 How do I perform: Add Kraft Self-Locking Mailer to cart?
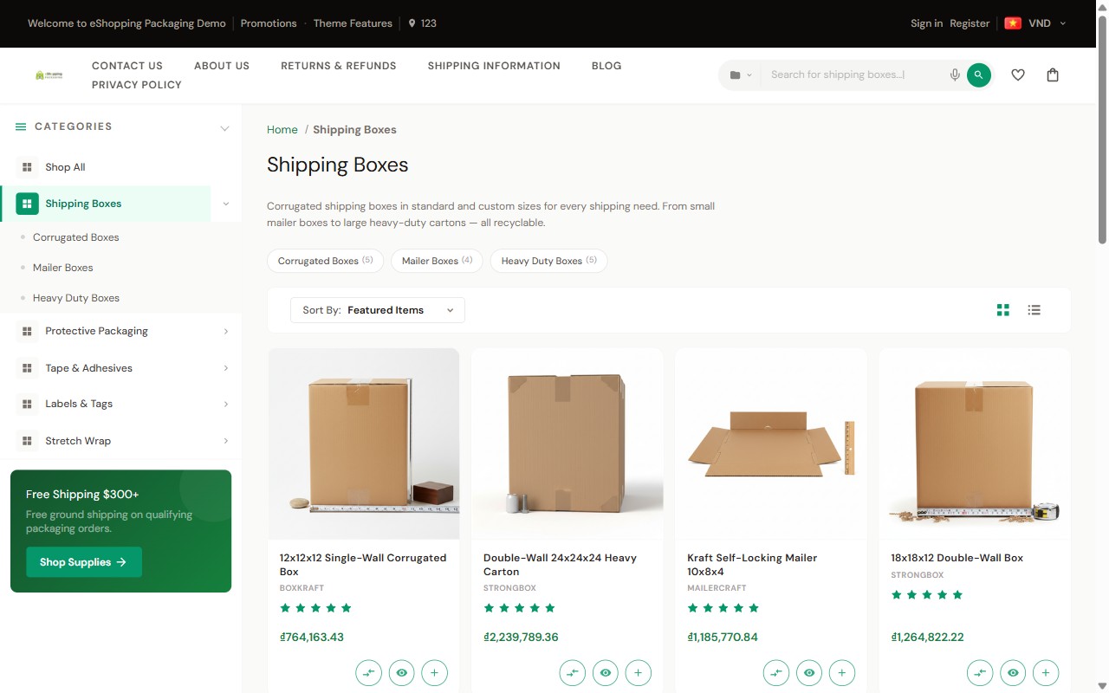[x=842, y=672]
